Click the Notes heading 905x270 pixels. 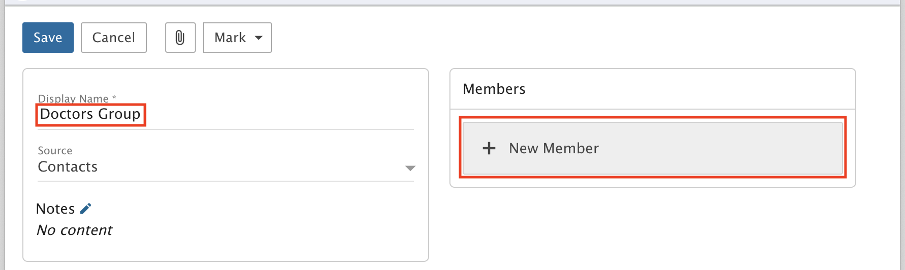click(x=55, y=209)
